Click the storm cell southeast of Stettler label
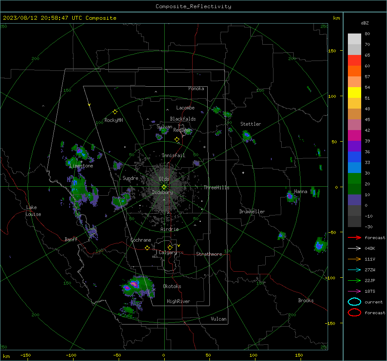The image size is (387, 361). pyautogui.click(x=248, y=136)
